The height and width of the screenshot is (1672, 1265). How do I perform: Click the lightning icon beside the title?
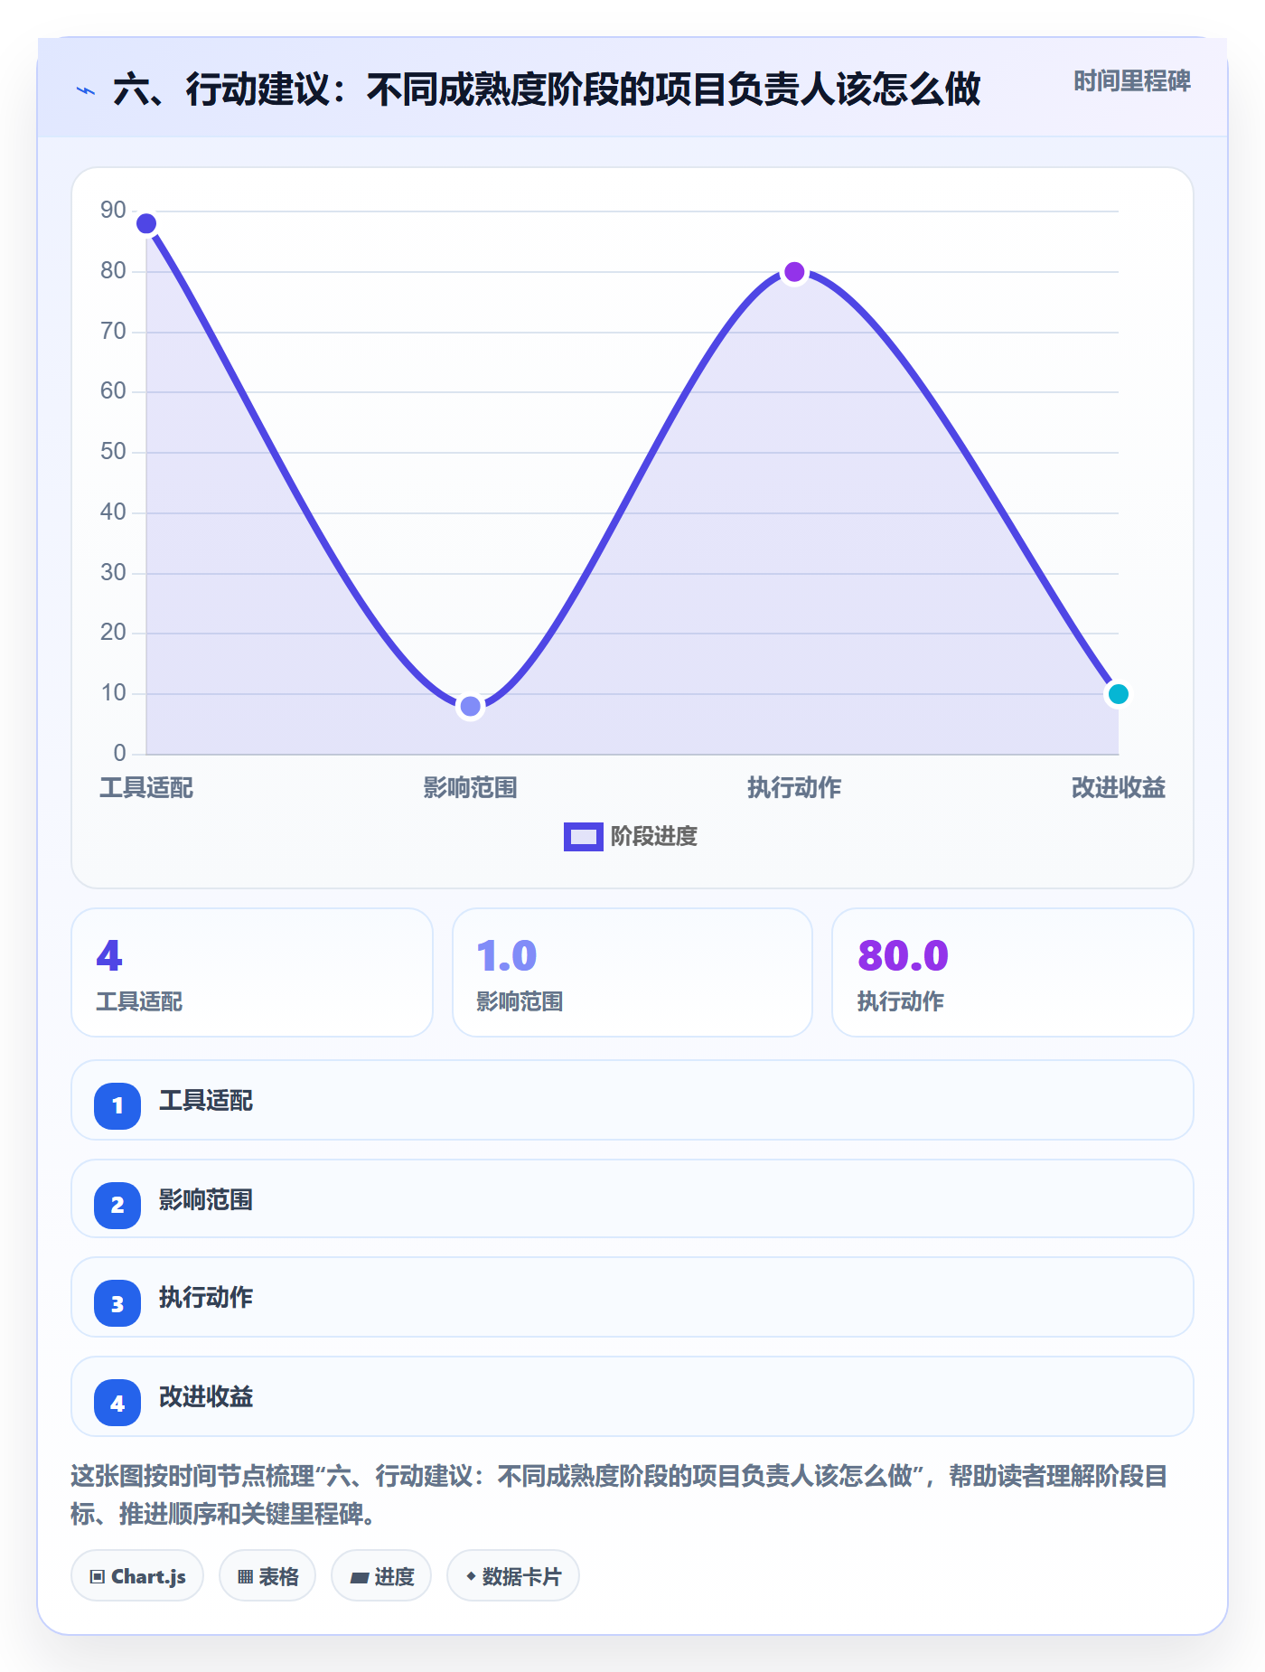(x=86, y=90)
